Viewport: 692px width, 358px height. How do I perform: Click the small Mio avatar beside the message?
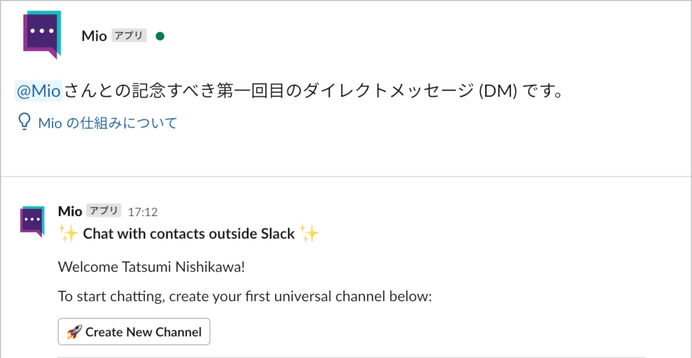pos(32,221)
